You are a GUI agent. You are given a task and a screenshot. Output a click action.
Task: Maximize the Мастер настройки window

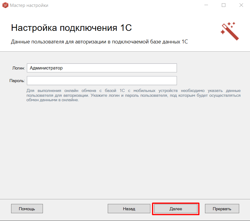coord(224,5)
